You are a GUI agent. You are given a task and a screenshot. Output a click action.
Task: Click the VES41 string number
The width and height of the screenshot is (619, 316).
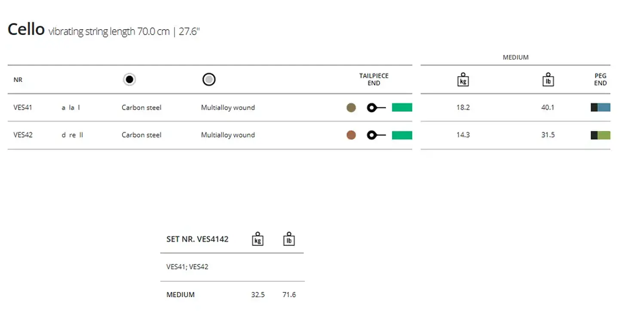(23, 107)
